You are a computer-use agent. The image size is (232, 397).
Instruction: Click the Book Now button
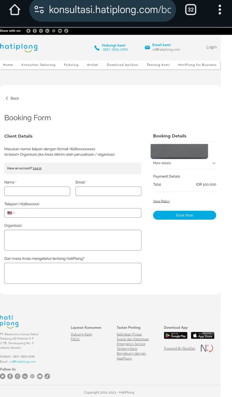click(184, 215)
